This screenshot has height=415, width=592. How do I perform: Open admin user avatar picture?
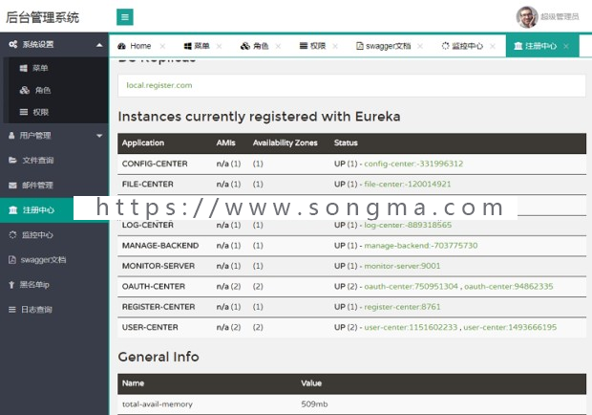pos(527,17)
